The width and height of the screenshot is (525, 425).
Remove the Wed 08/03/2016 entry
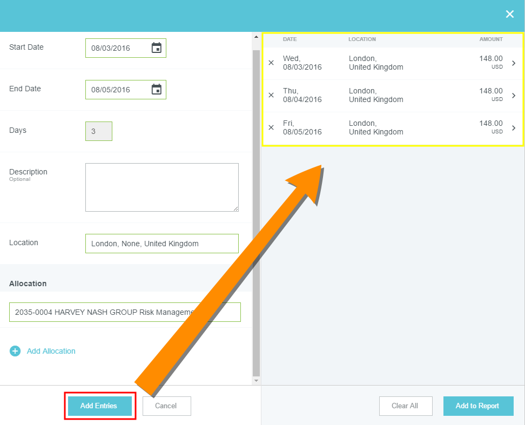coord(271,63)
